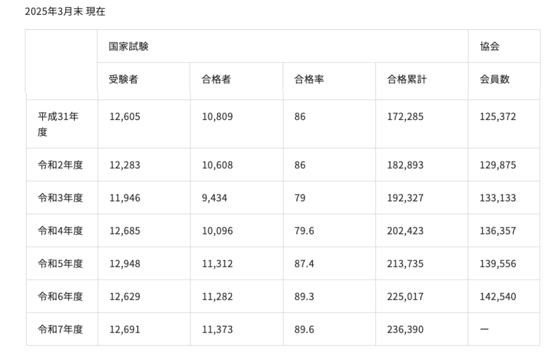Select the 236,390 cumulative total cell
552x361 pixels.
click(x=405, y=329)
